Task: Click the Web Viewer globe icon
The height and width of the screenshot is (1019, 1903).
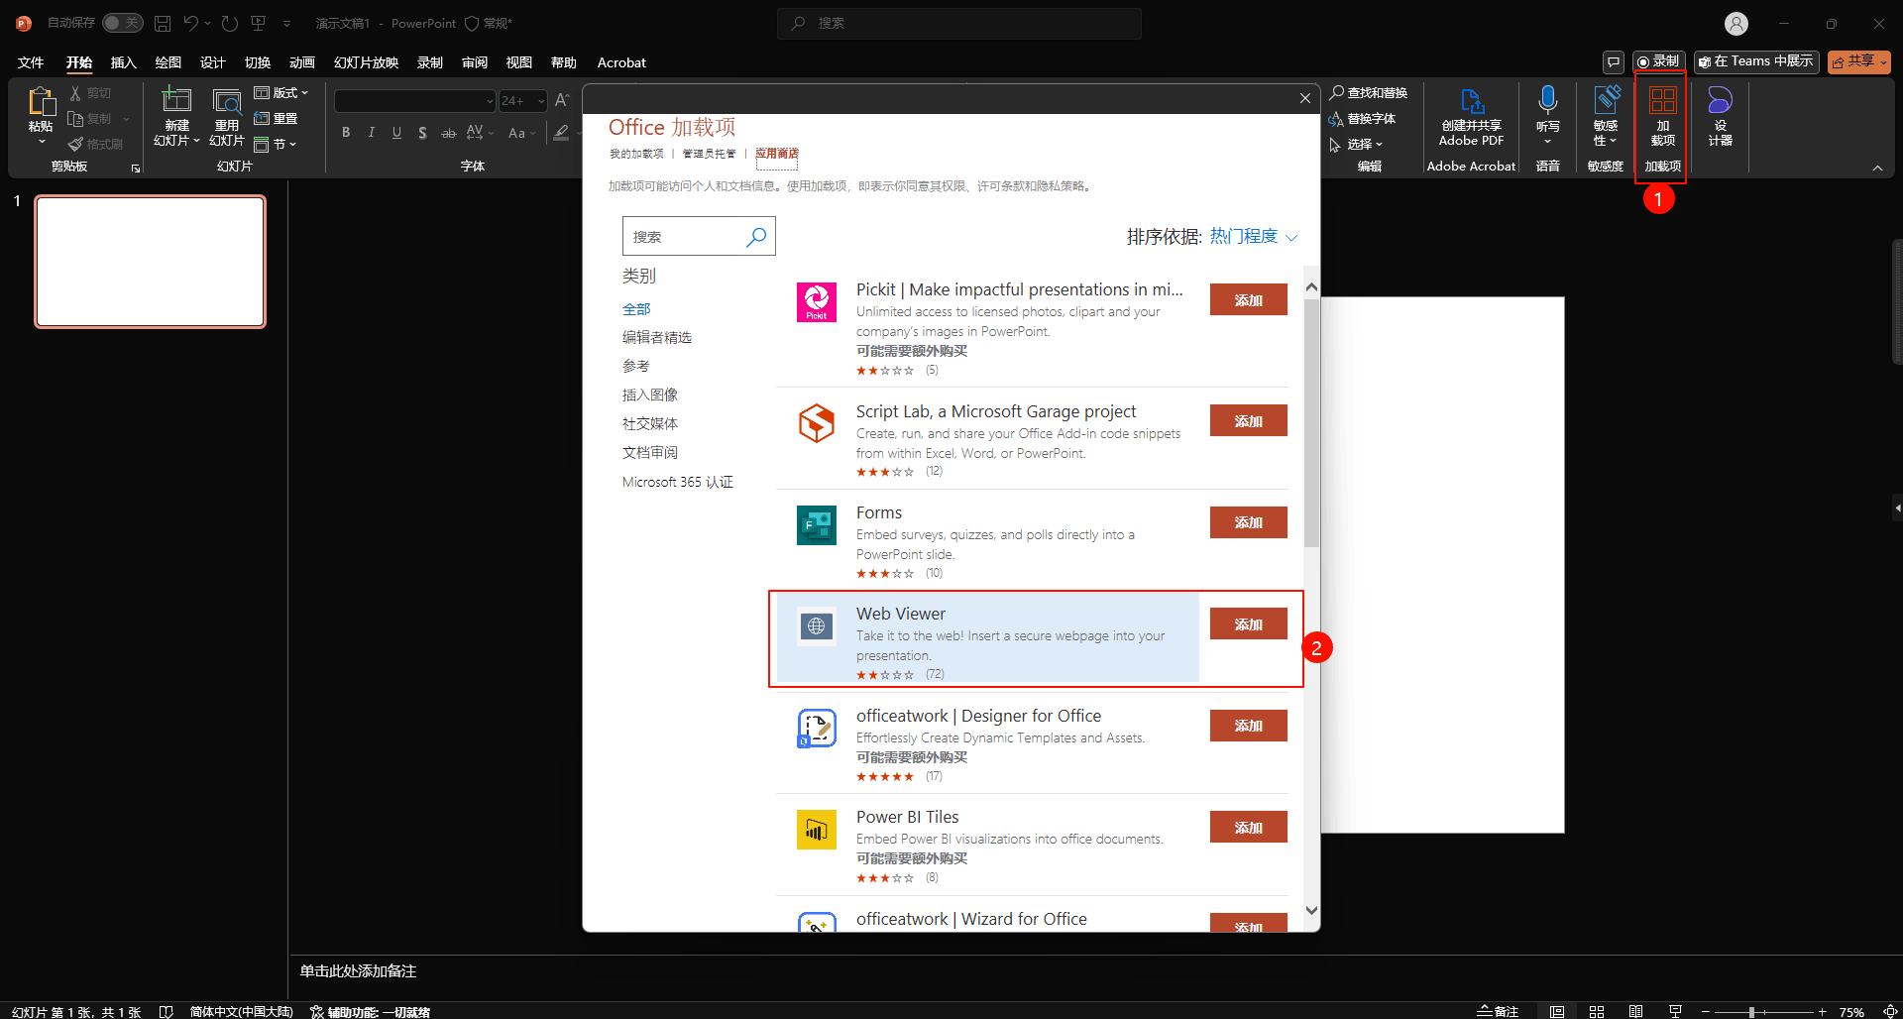Action: 817,626
